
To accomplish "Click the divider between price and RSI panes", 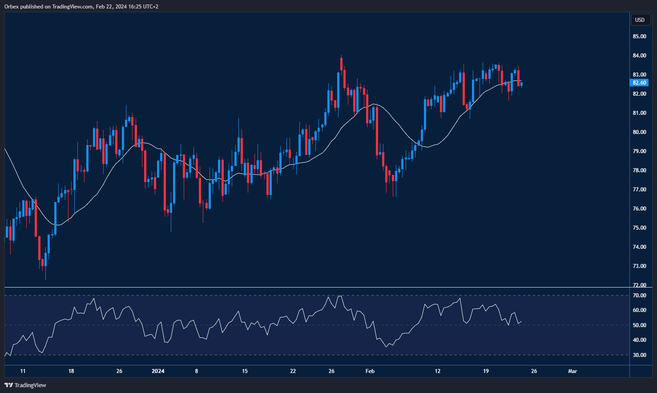I will tap(317, 288).
